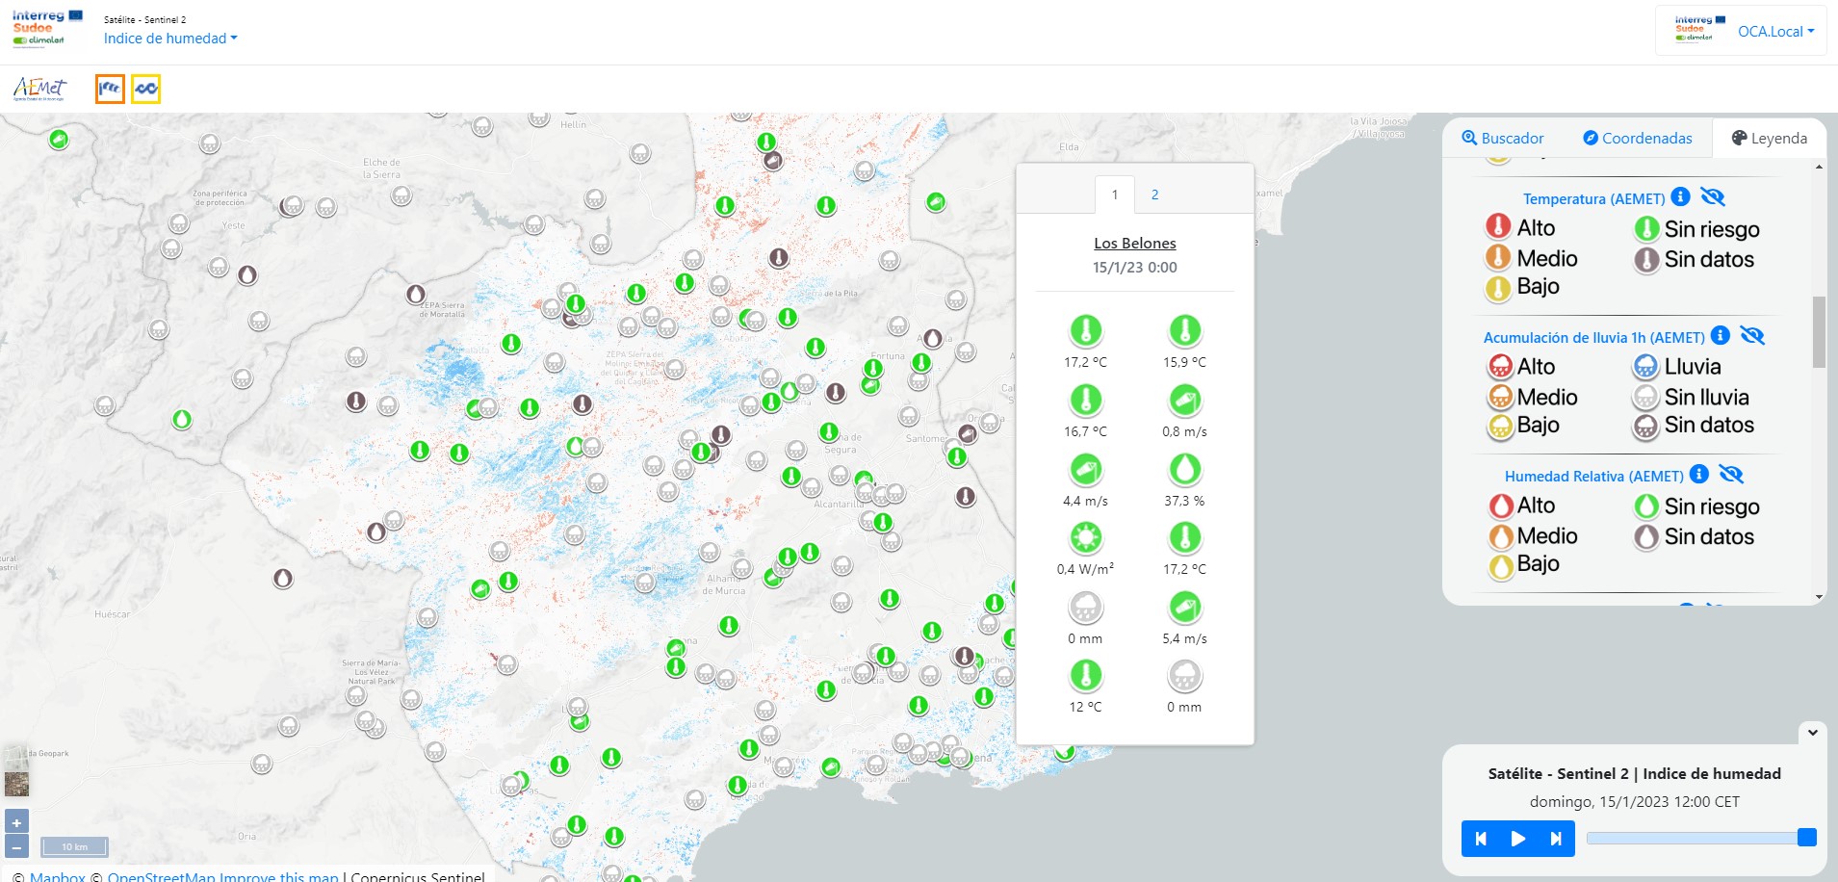Skip to the next time step
Image resolution: width=1838 pixels, height=882 pixels.
tap(1555, 839)
